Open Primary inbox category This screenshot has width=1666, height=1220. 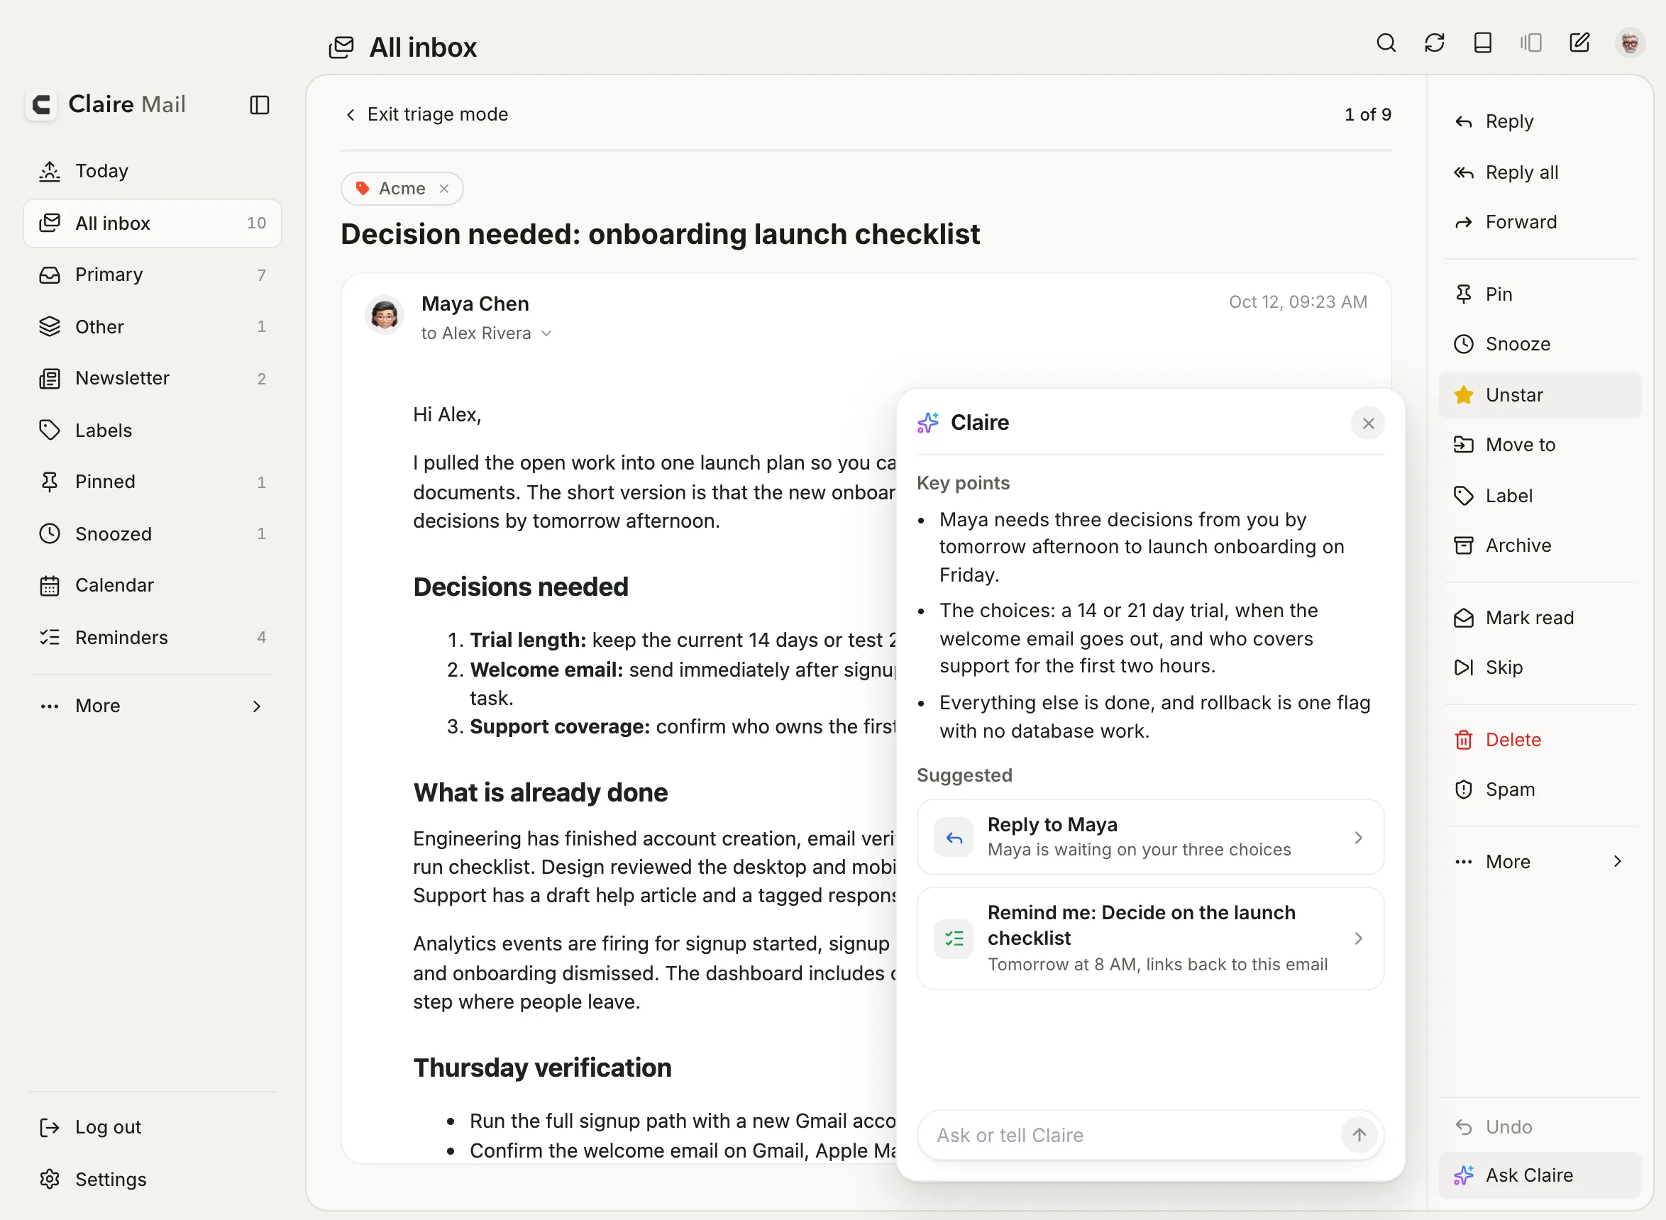pos(152,274)
